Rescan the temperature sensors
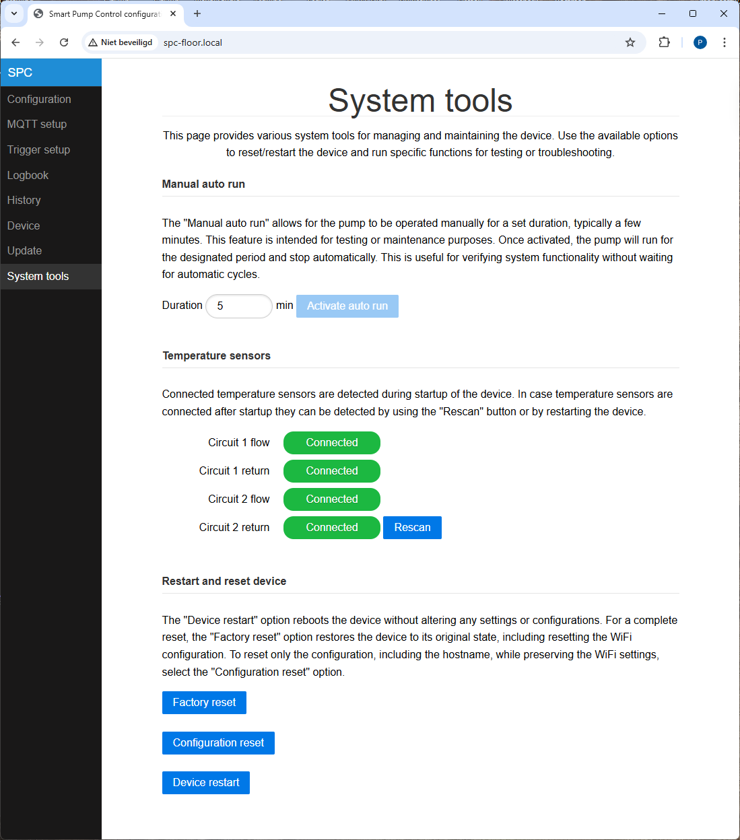The width and height of the screenshot is (740, 840). (412, 528)
